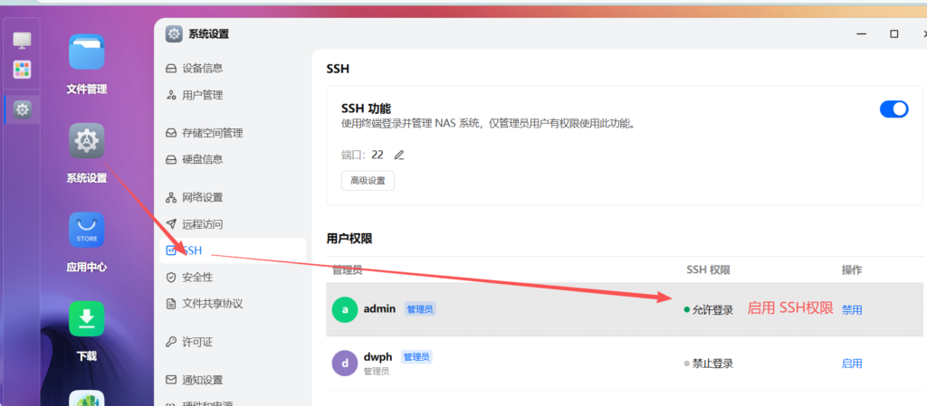
Task: Disable SSH for admin via 禁用
Action: (851, 310)
